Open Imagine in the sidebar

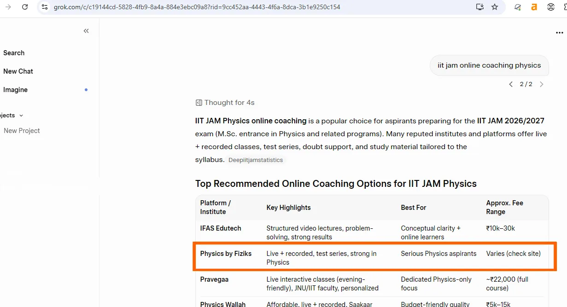pyautogui.click(x=15, y=90)
